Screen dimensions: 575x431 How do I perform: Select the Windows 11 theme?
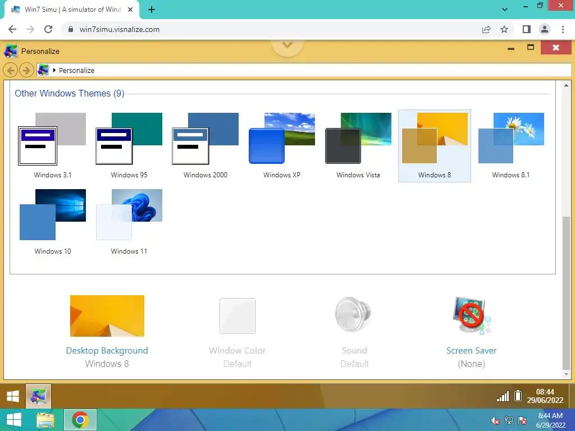point(129,222)
